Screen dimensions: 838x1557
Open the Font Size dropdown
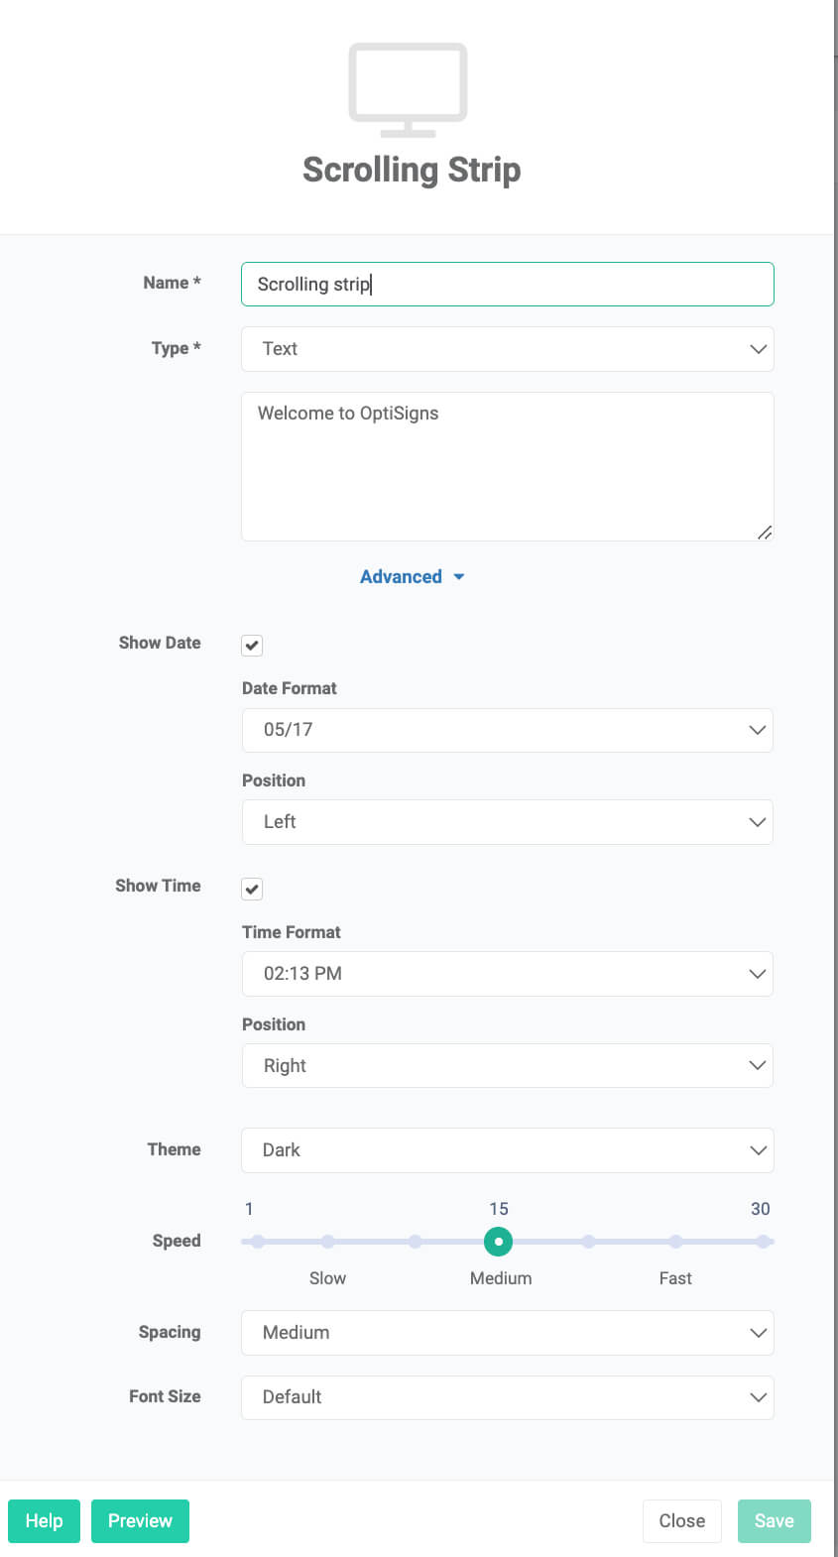(x=507, y=1397)
